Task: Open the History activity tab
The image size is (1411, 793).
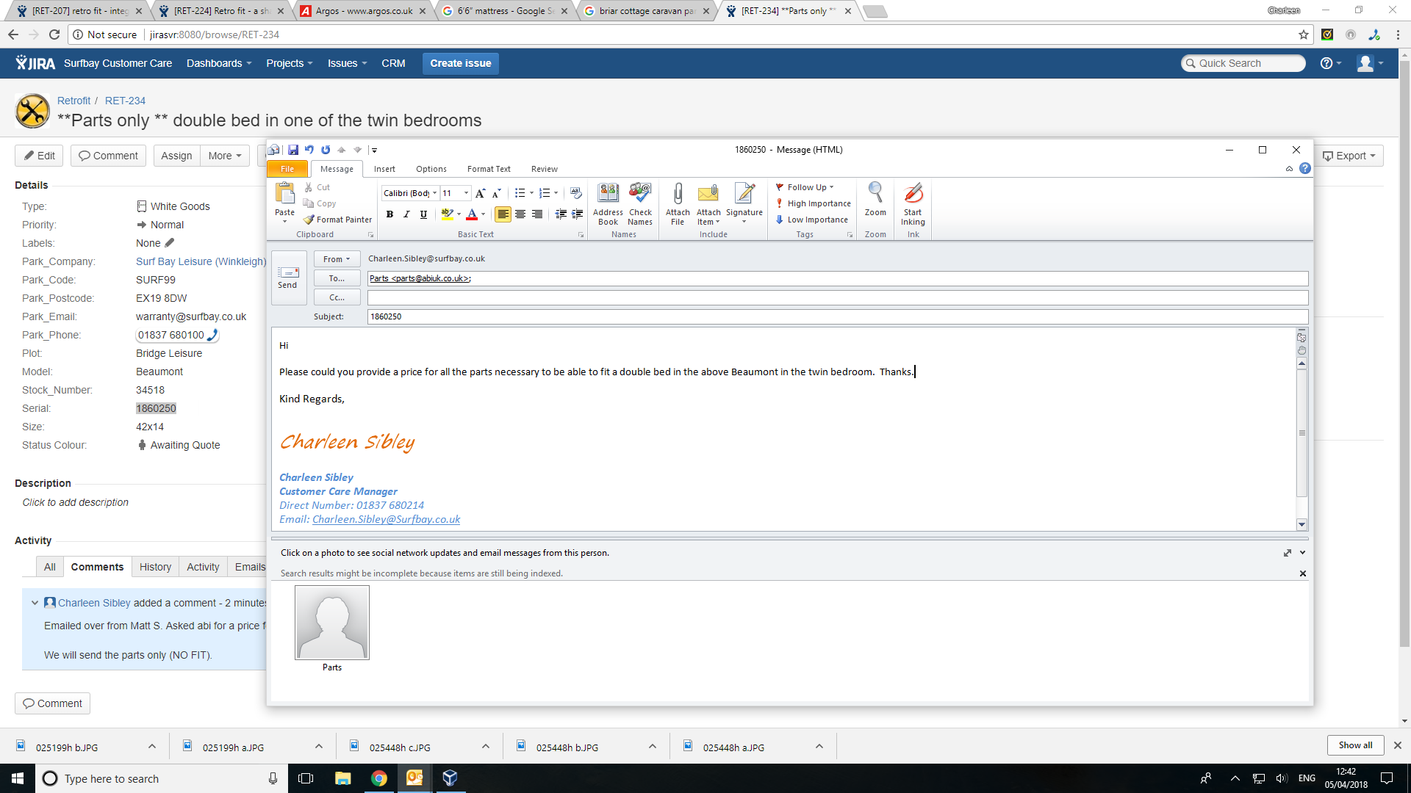Action: pyautogui.click(x=155, y=567)
